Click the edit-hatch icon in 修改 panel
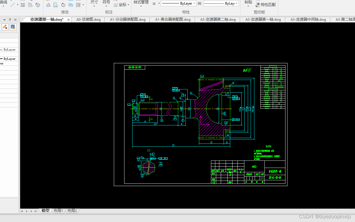 coord(78,5)
